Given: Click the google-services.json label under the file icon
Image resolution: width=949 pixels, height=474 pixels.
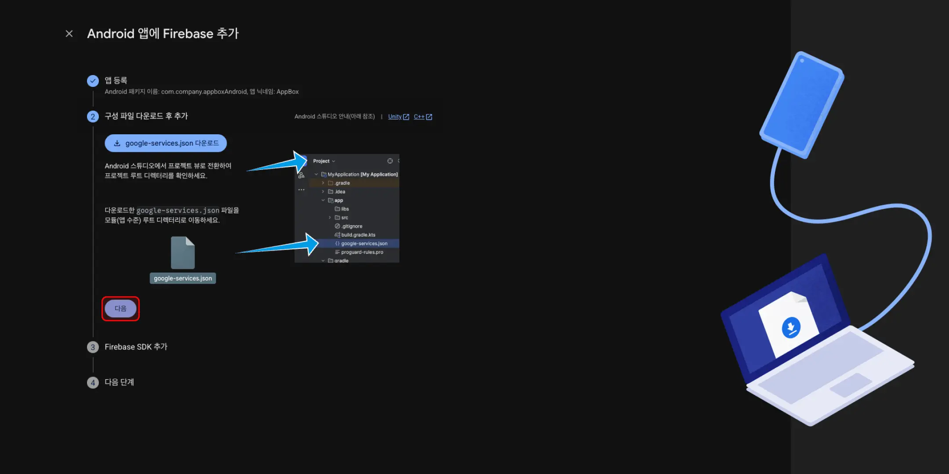Looking at the screenshot, I should (183, 278).
